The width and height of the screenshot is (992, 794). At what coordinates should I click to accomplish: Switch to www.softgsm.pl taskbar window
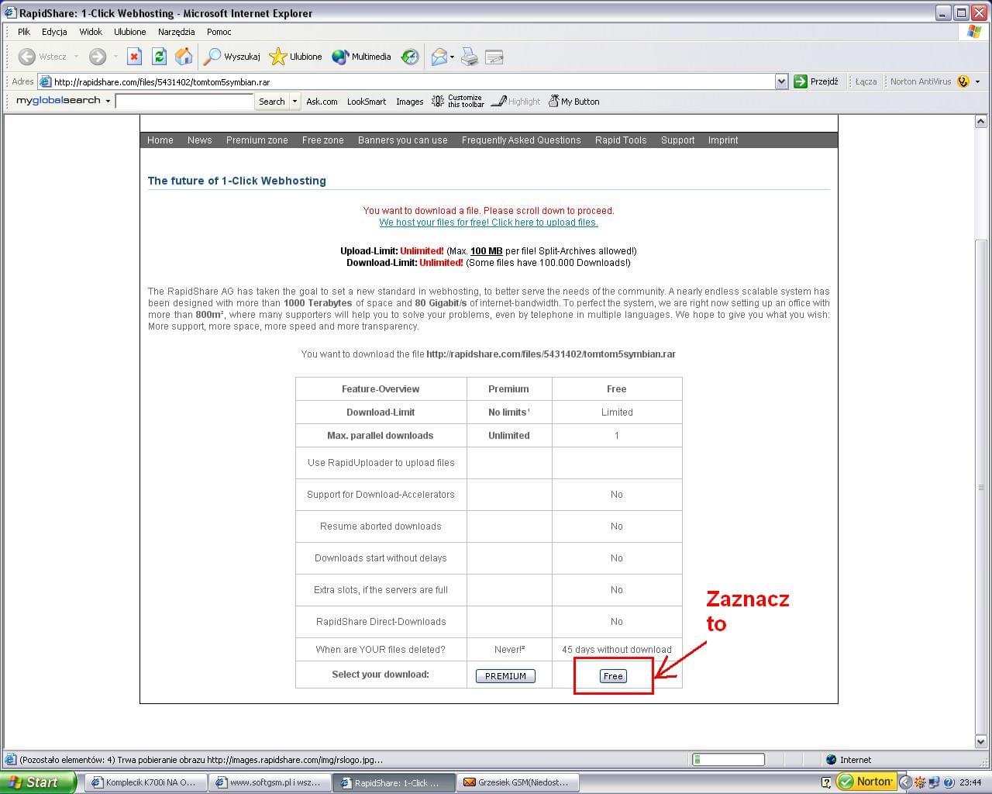[269, 782]
